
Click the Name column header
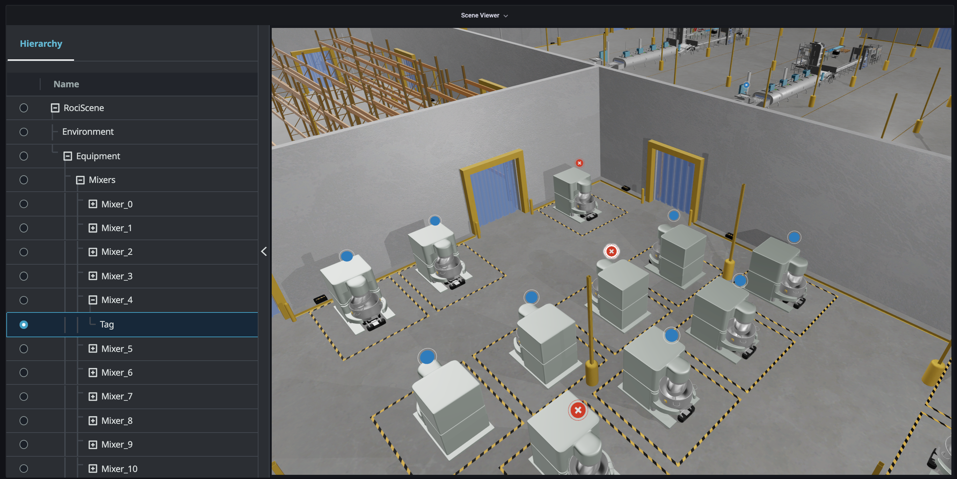coord(66,84)
